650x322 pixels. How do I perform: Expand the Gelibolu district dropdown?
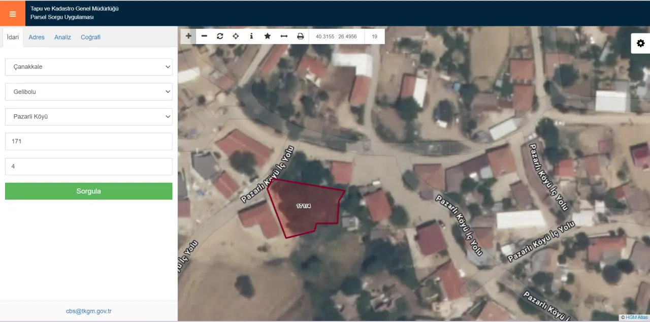coord(89,92)
